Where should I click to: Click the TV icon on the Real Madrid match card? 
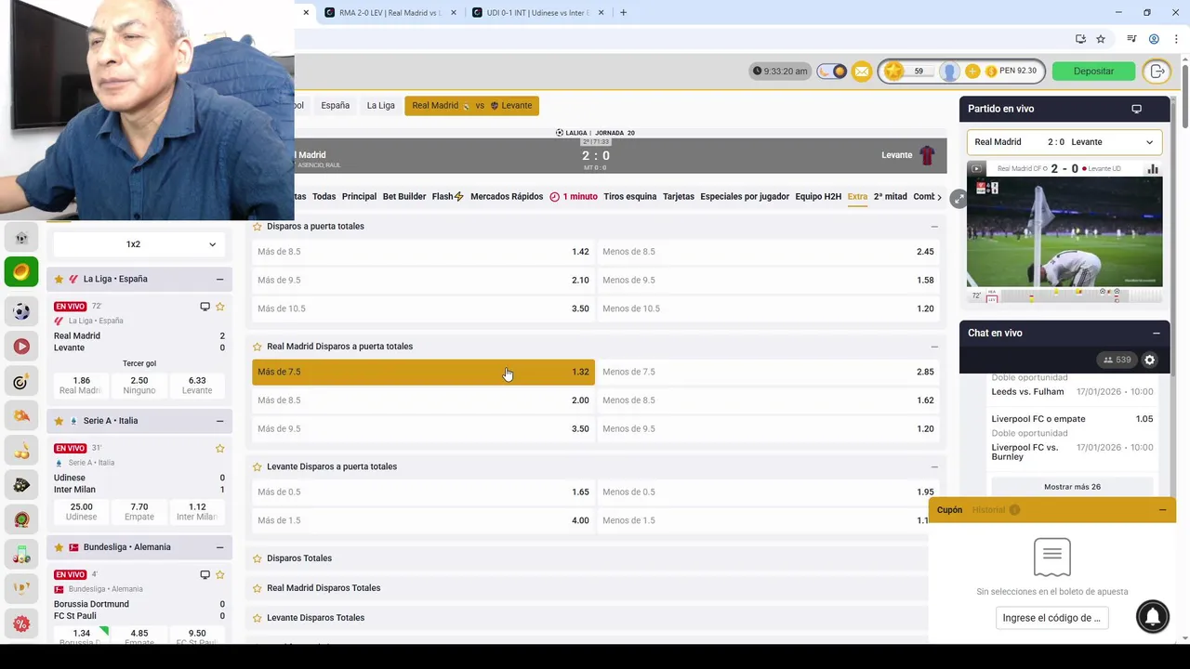tap(205, 307)
